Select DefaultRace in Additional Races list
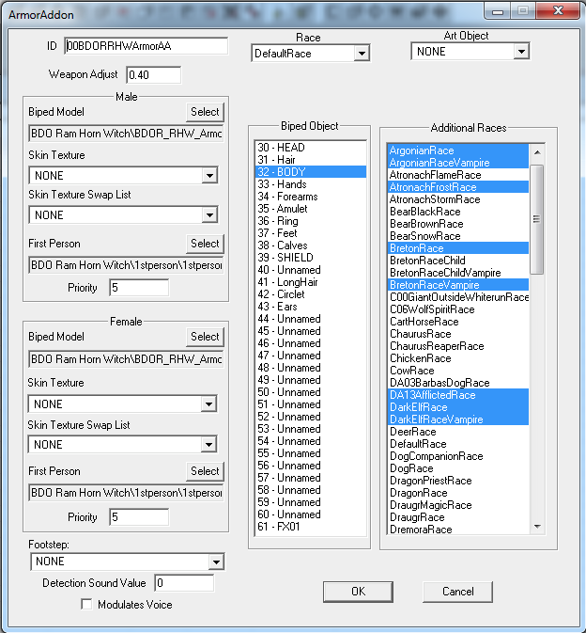The height and width of the screenshot is (633, 586). [458, 444]
